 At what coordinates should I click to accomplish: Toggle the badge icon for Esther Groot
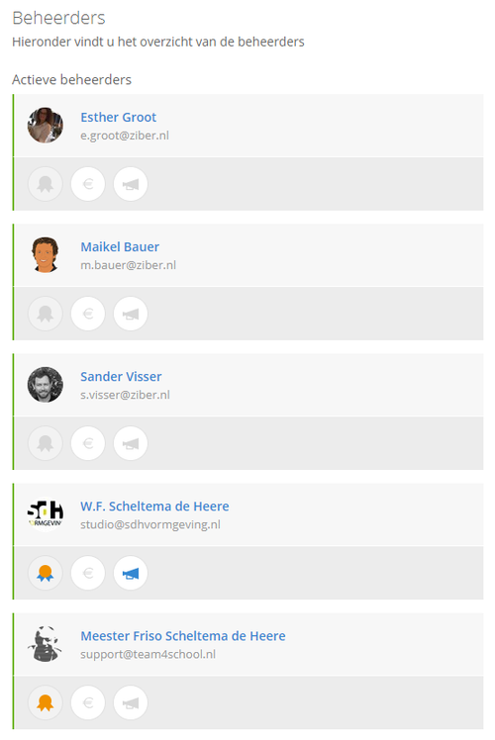46,184
